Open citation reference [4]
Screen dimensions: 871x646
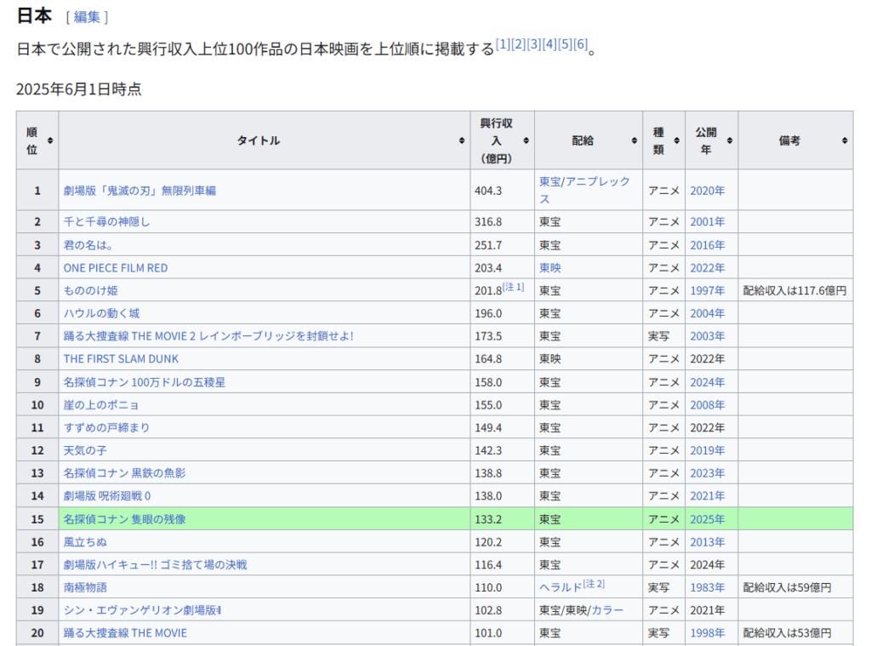pos(549,44)
